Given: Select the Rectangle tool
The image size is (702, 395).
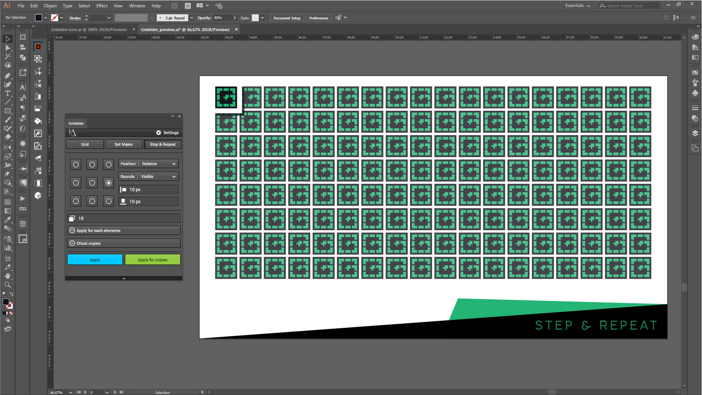Looking at the screenshot, I should (7, 111).
